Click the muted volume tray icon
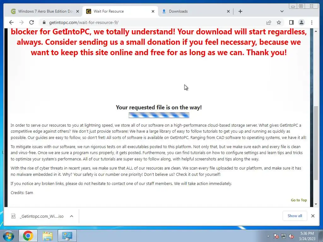The width and height of the screenshot is (323, 242). pyautogui.click(x=291, y=236)
